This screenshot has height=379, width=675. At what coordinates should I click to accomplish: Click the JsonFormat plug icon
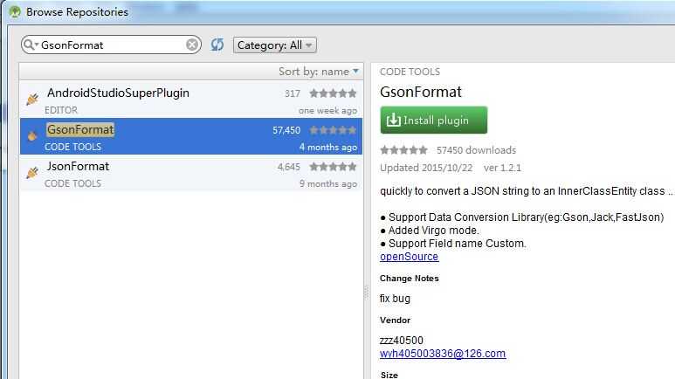[32, 173]
